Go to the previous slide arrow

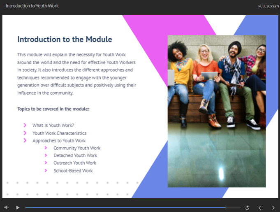pos(260,207)
